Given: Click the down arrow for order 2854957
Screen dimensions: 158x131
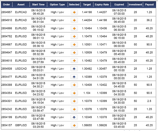Looking at the screenshot, I should coord(74,12).
